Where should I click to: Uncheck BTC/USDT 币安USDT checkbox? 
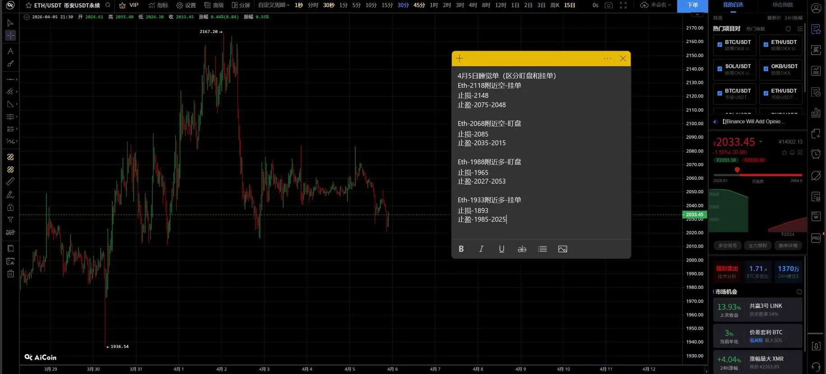tap(720, 93)
